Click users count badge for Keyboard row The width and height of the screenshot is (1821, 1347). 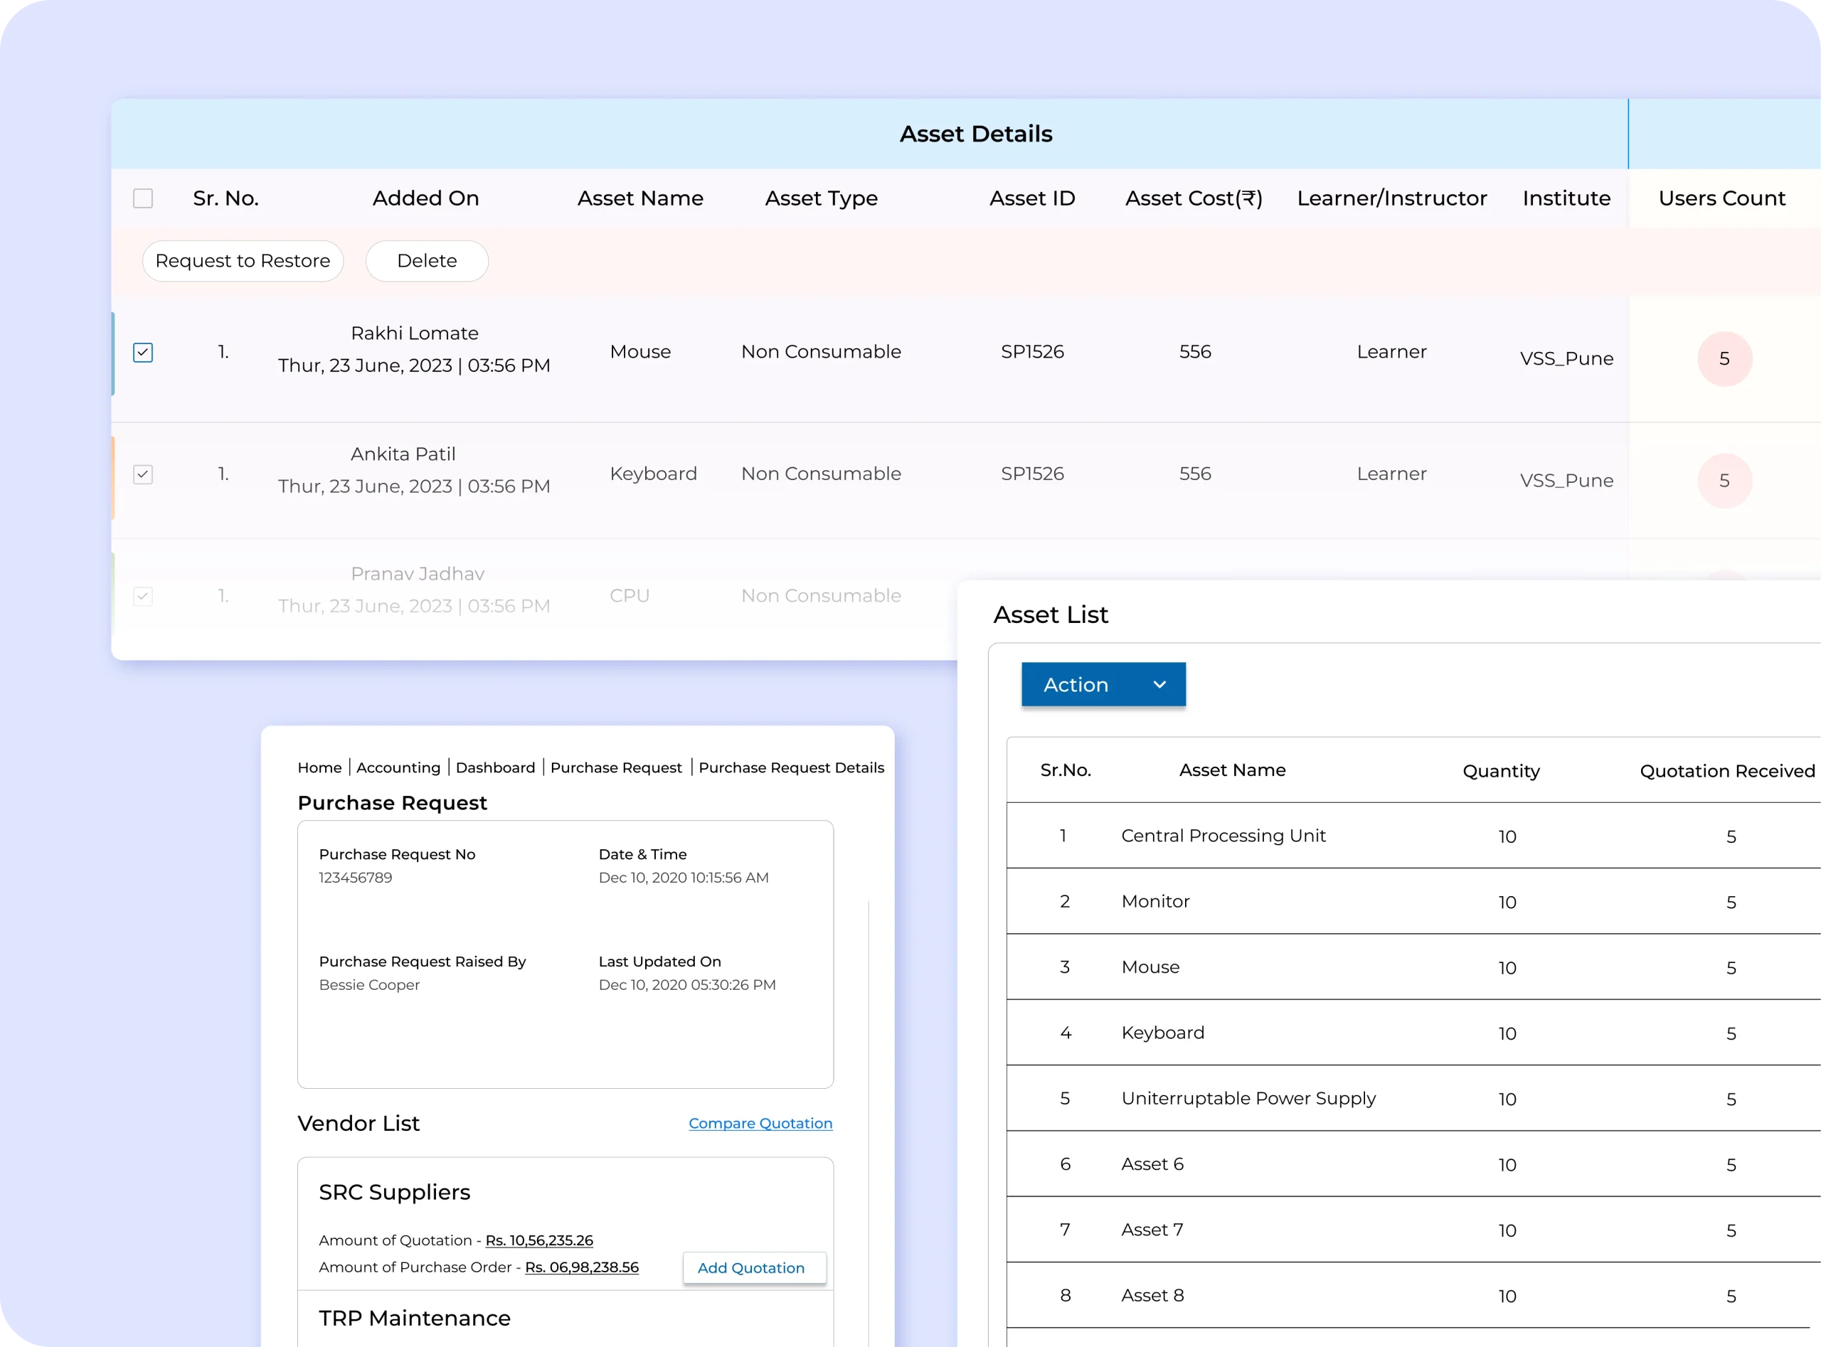click(1724, 481)
